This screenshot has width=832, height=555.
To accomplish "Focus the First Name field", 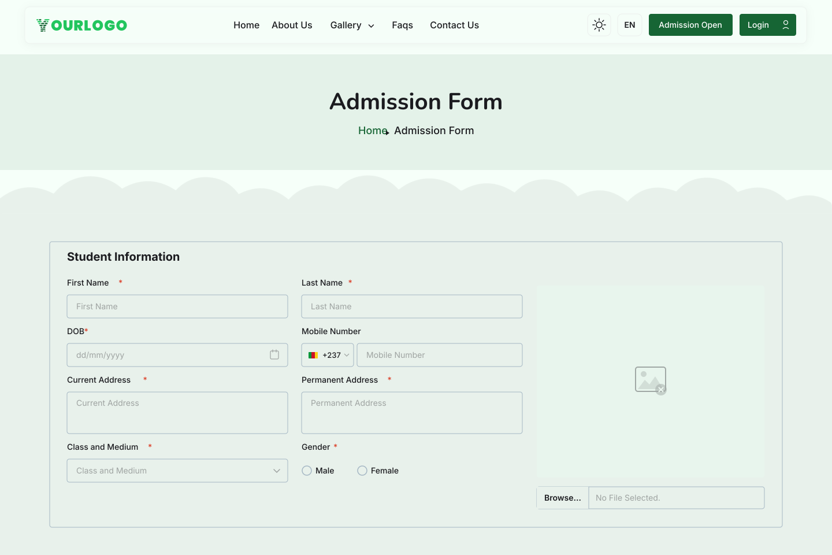I will [x=177, y=306].
